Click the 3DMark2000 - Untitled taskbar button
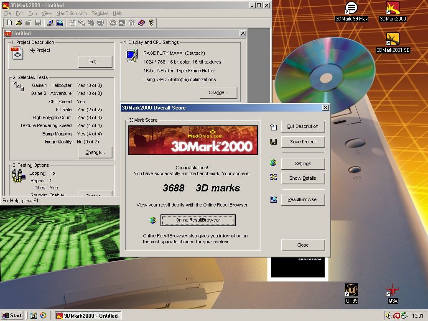The image size is (428, 321). [x=88, y=316]
